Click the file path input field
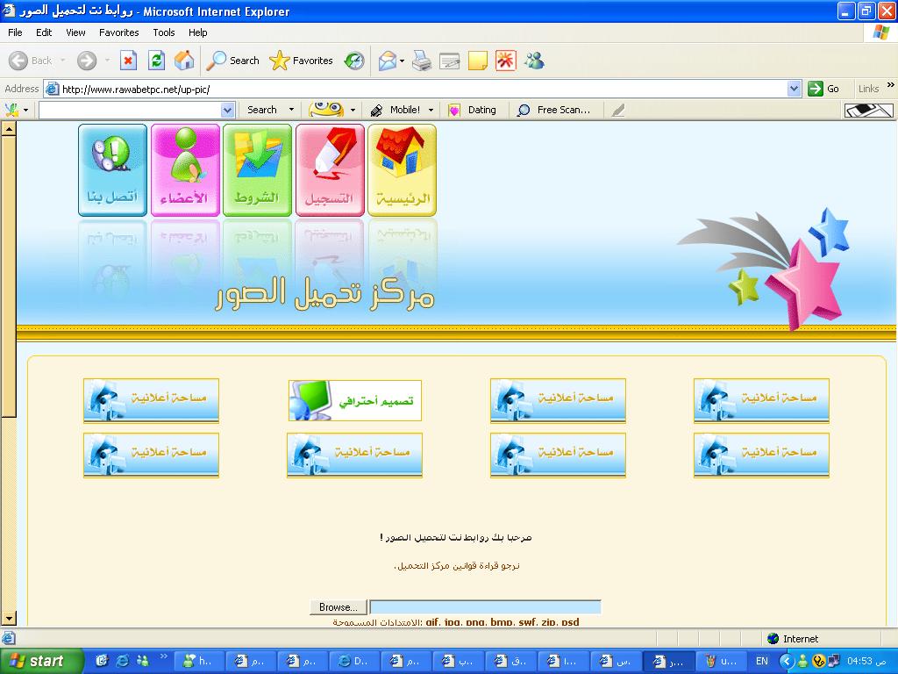The height and width of the screenshot is (674, 898). pyautogui.click(x=485, y=607)
